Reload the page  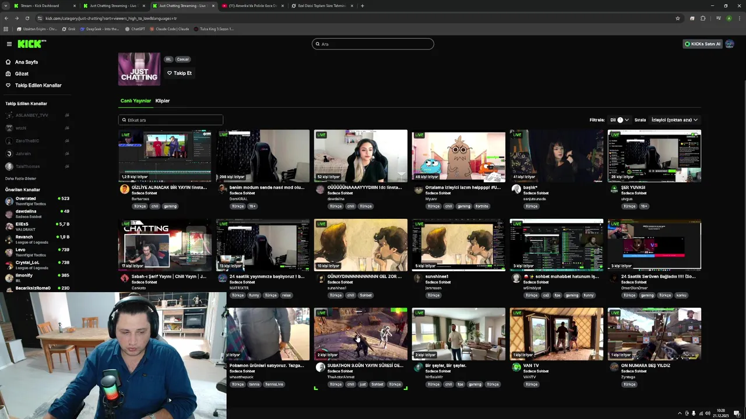click(x=27, y=18)
